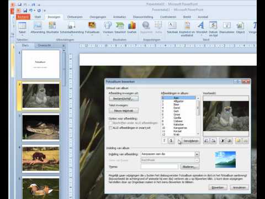Select 'Alligator' in the album list
This screenshot has width=265, height=199.
(x=178, y=101)
